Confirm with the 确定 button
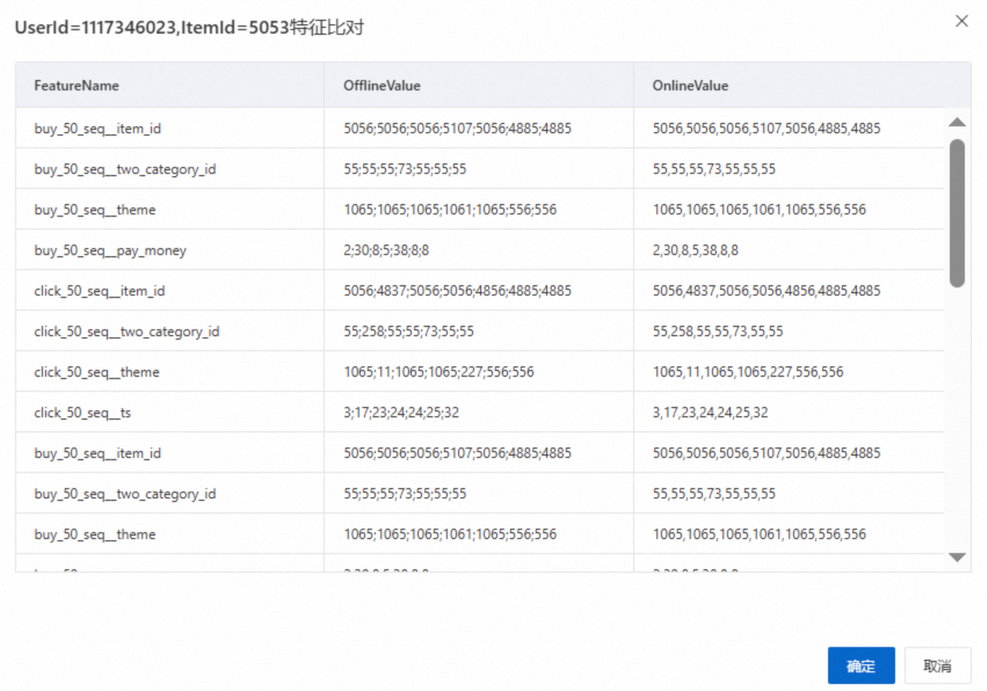987x691 pixels. pyautogui.click(x=861, y=665)
